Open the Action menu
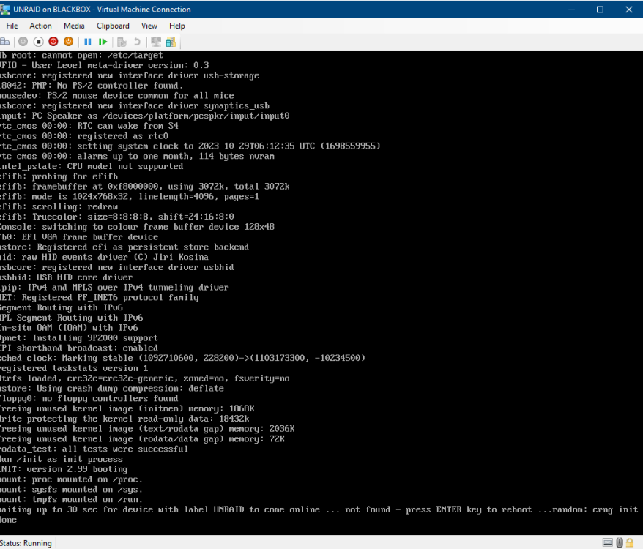 (40, 26)
